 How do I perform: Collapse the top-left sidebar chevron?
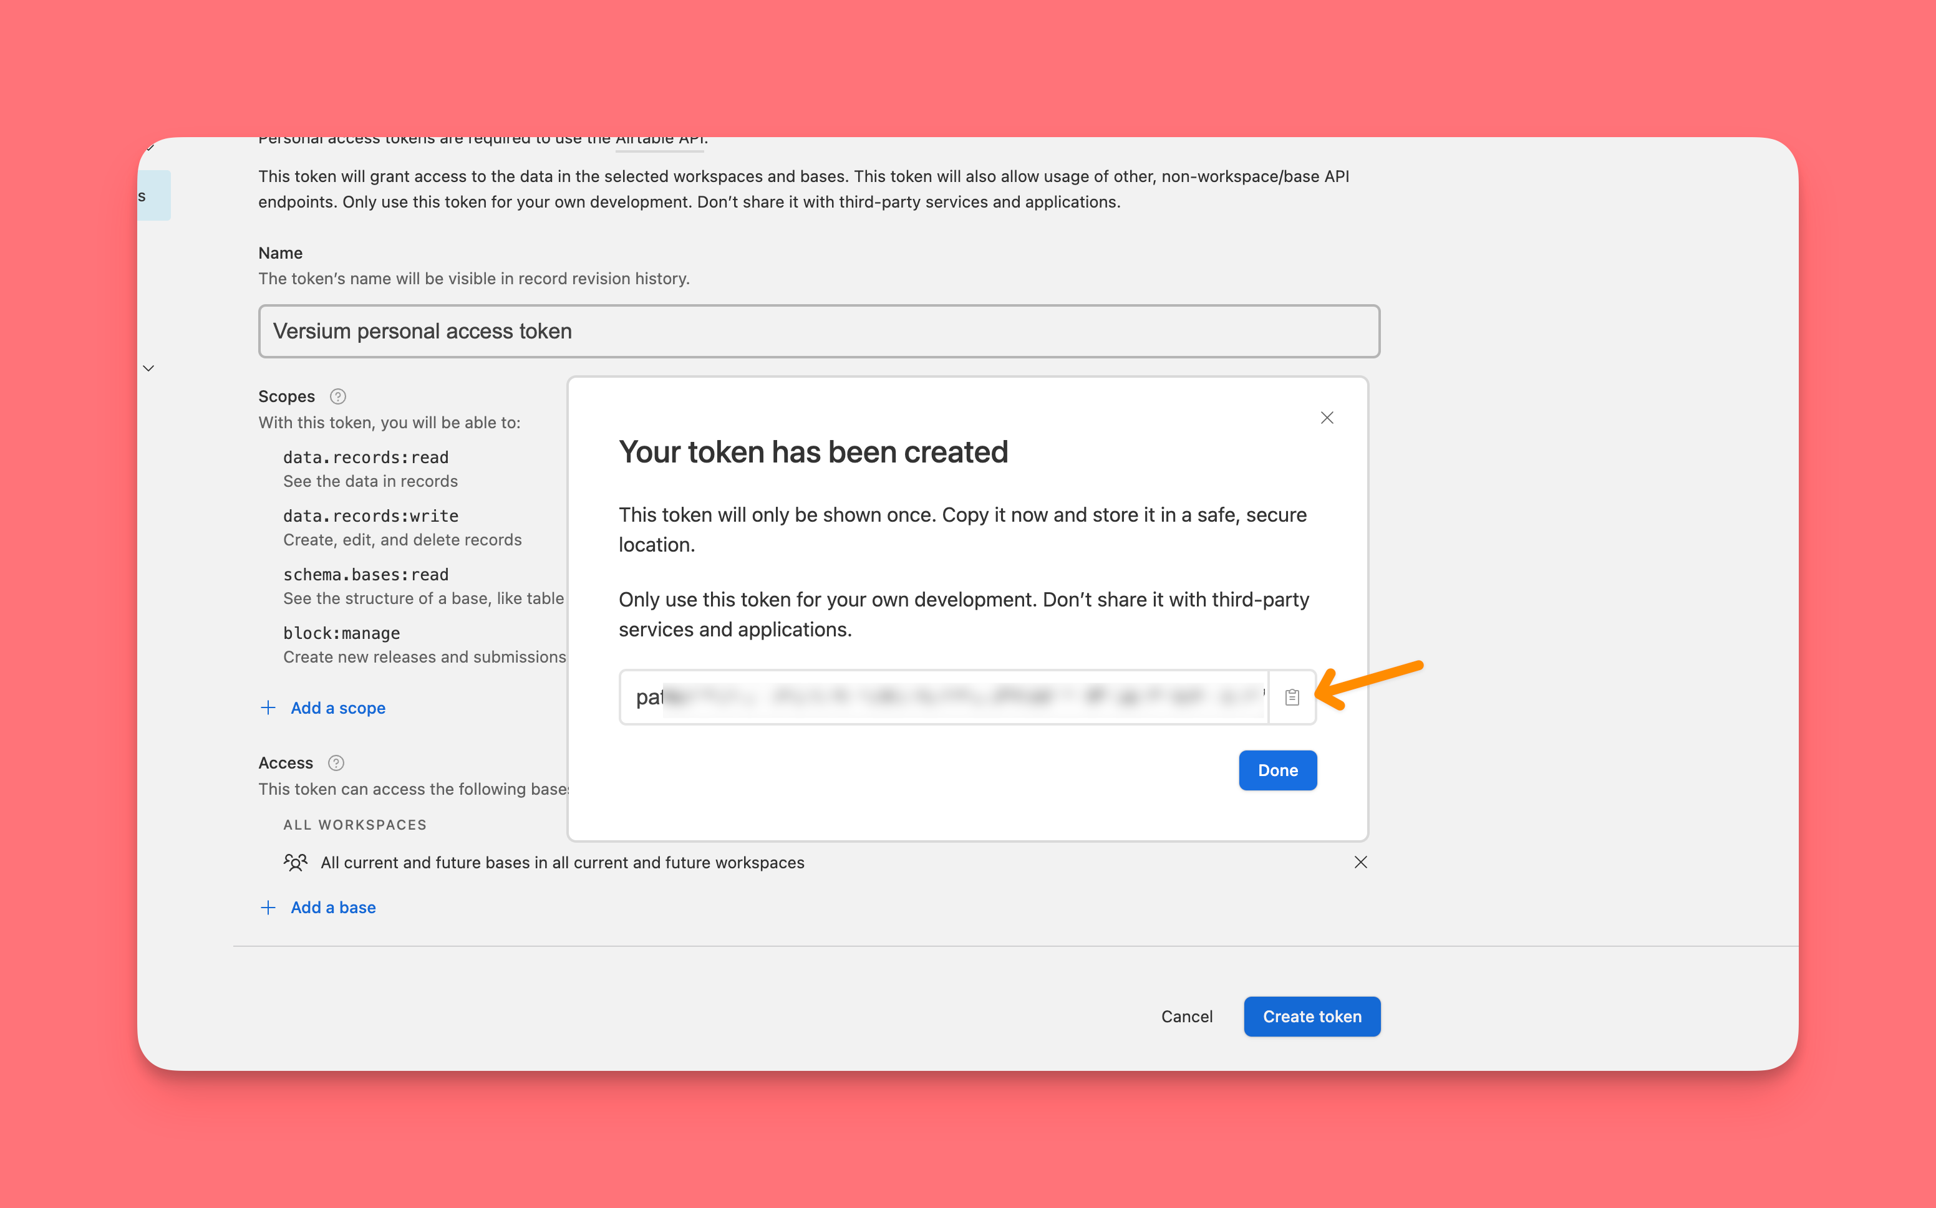coord(150,147)
